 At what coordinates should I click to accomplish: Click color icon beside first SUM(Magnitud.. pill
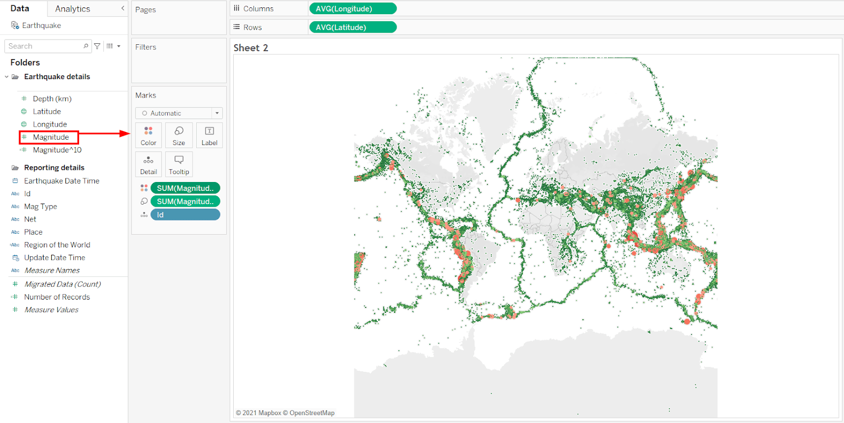point(144,188)
